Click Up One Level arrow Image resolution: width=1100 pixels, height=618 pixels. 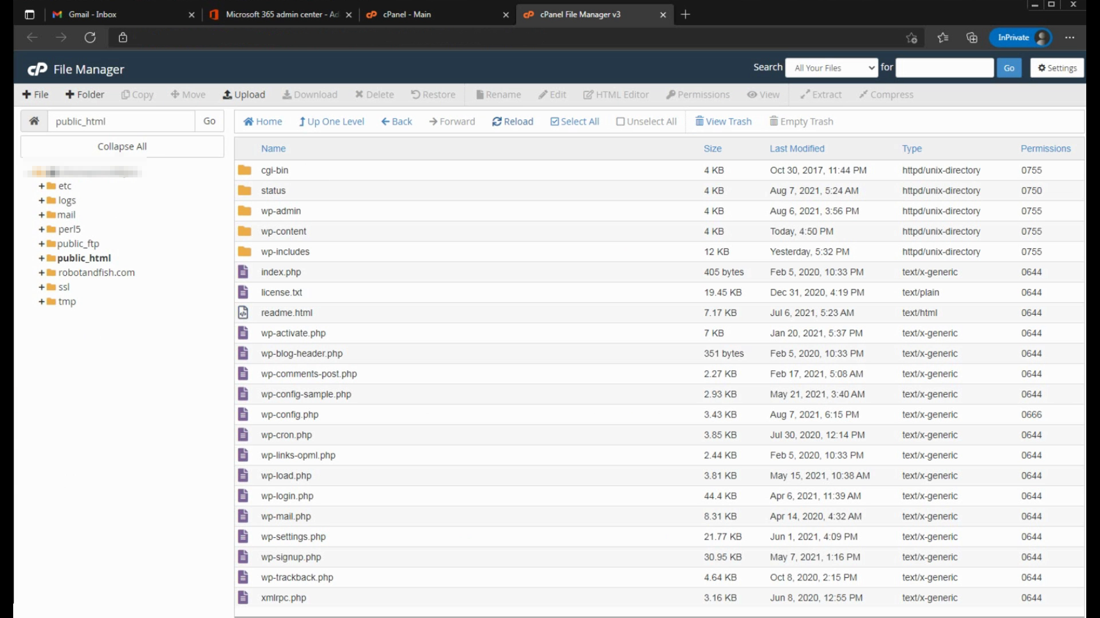click(302, 122)
